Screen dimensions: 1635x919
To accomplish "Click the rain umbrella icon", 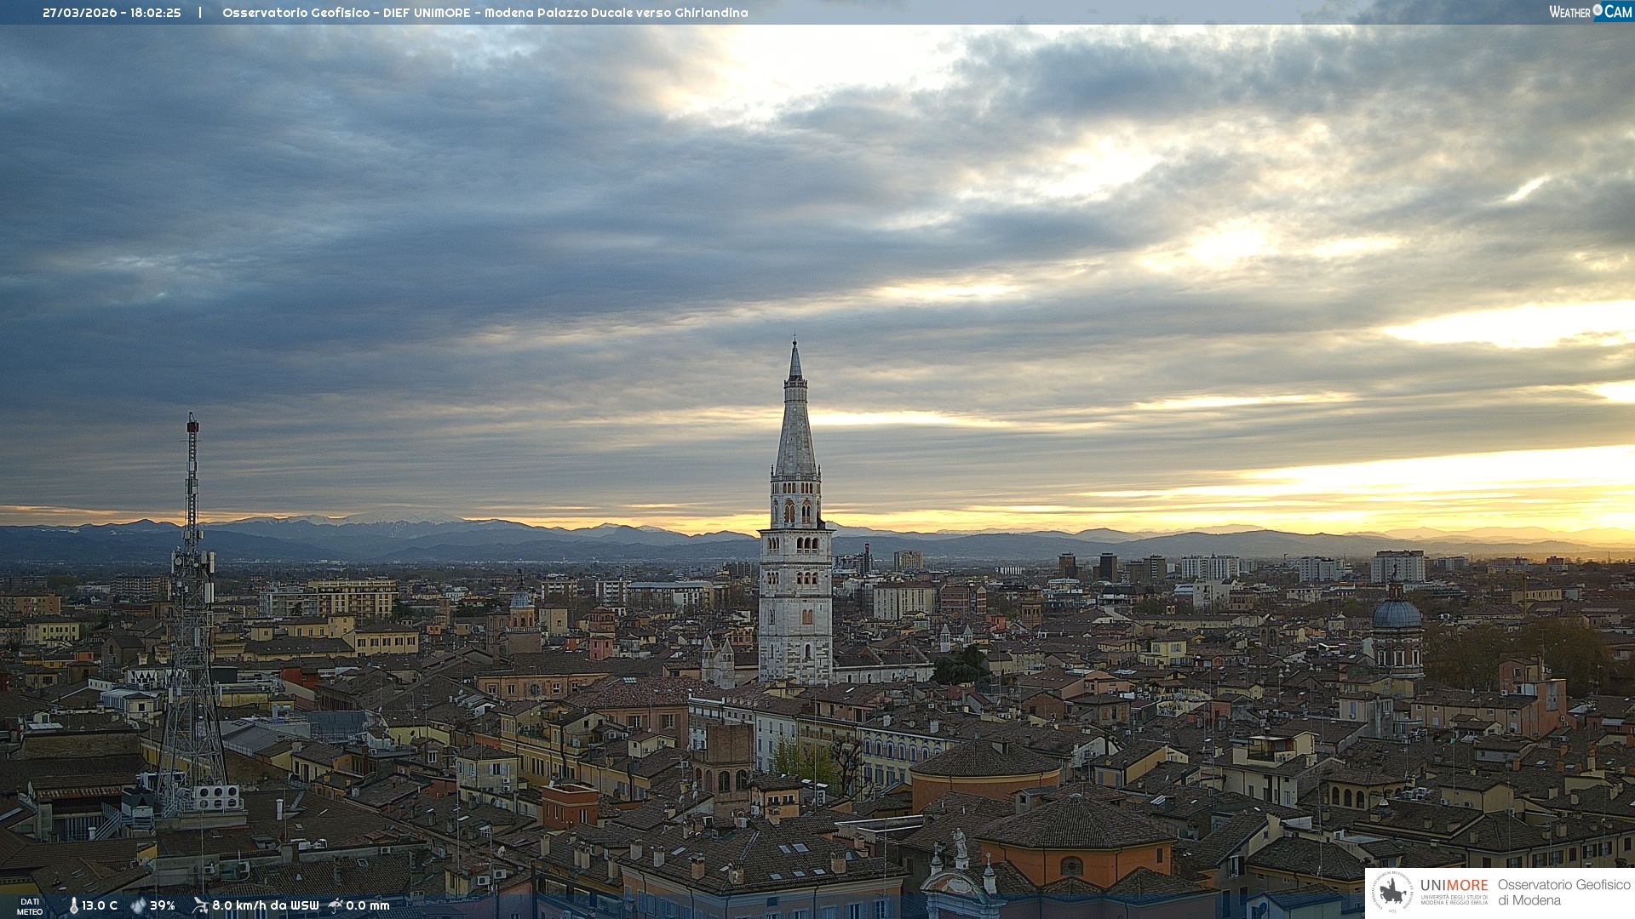I will click(x=336, y=905).
